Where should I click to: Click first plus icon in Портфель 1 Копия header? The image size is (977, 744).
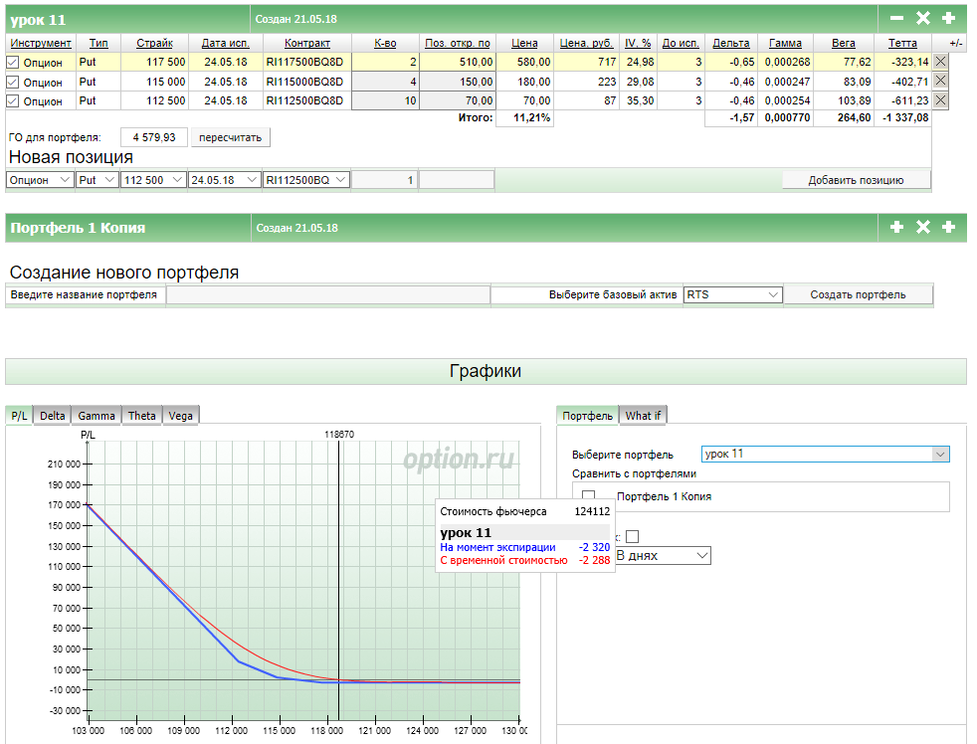point(896,228)
